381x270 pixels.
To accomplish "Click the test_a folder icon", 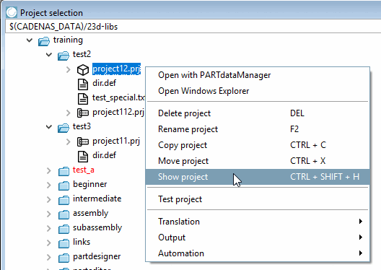I will [63, 171].
